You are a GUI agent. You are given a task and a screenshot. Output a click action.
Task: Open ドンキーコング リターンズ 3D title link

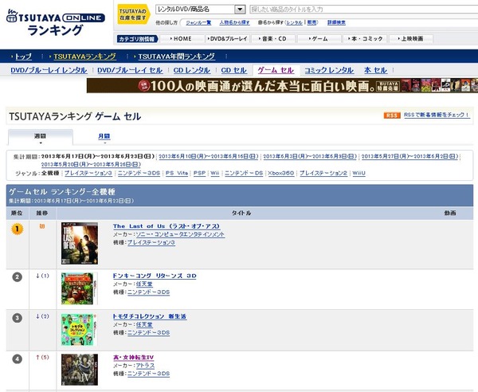(155, 276)
